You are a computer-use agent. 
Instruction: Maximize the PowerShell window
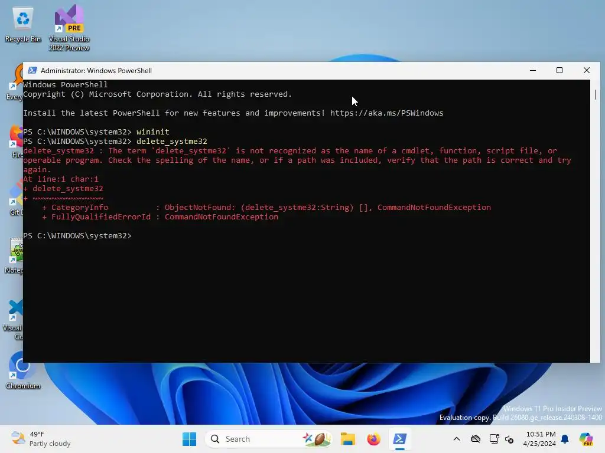point(560,71)
